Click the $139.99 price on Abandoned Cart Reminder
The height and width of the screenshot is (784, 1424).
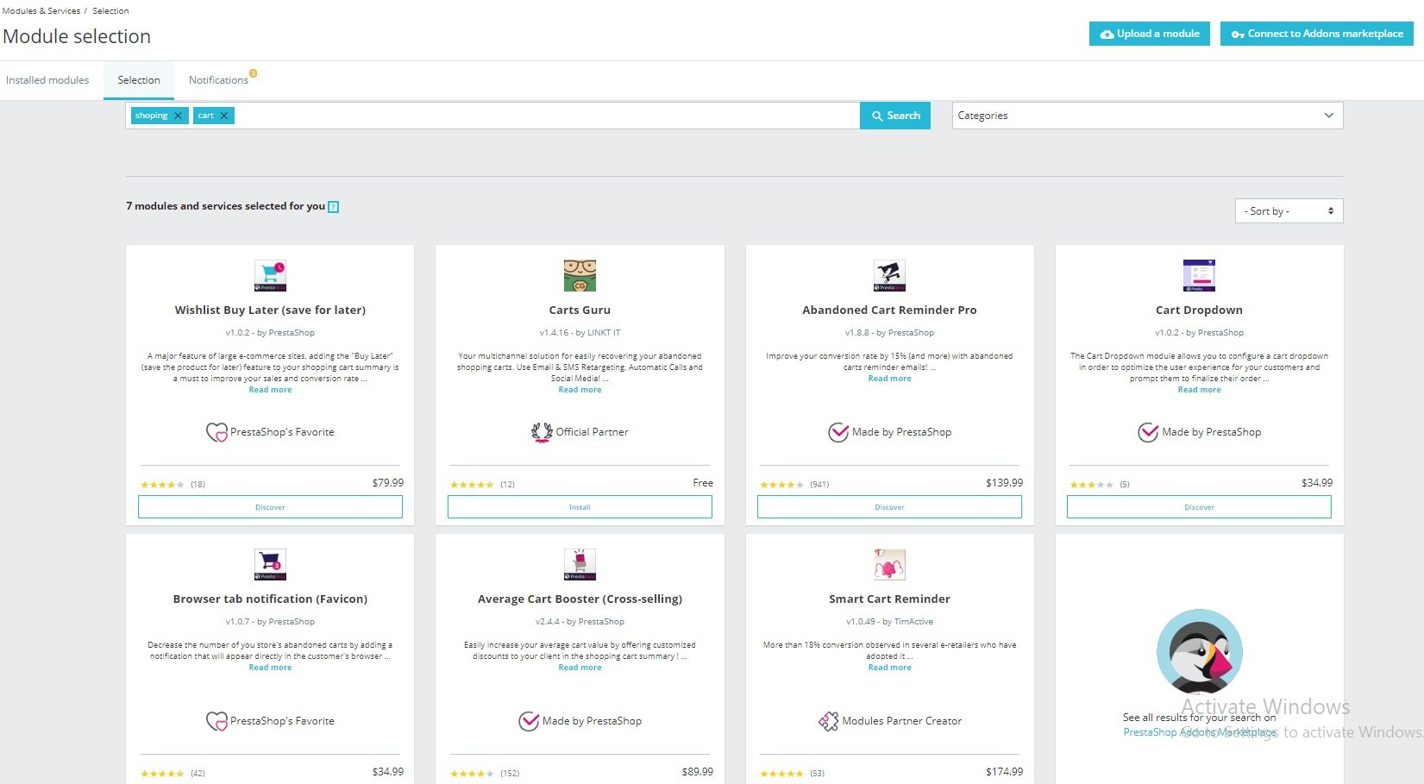tap(1004, 483)
